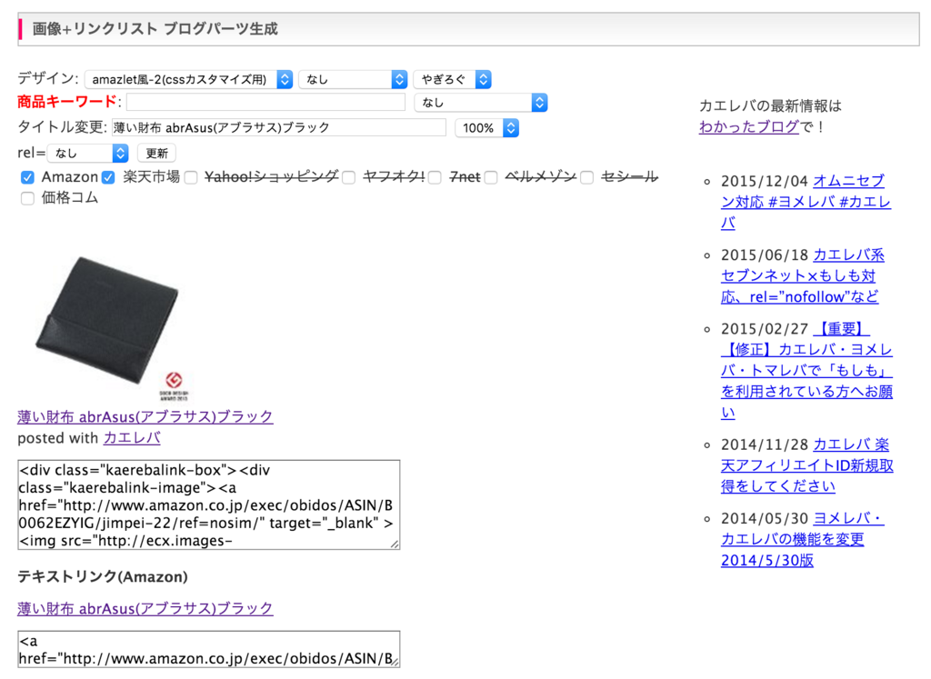Open the やぎろぐ dropdown
The width and height of the screenshot is (931, 679).
pos(453,79)
